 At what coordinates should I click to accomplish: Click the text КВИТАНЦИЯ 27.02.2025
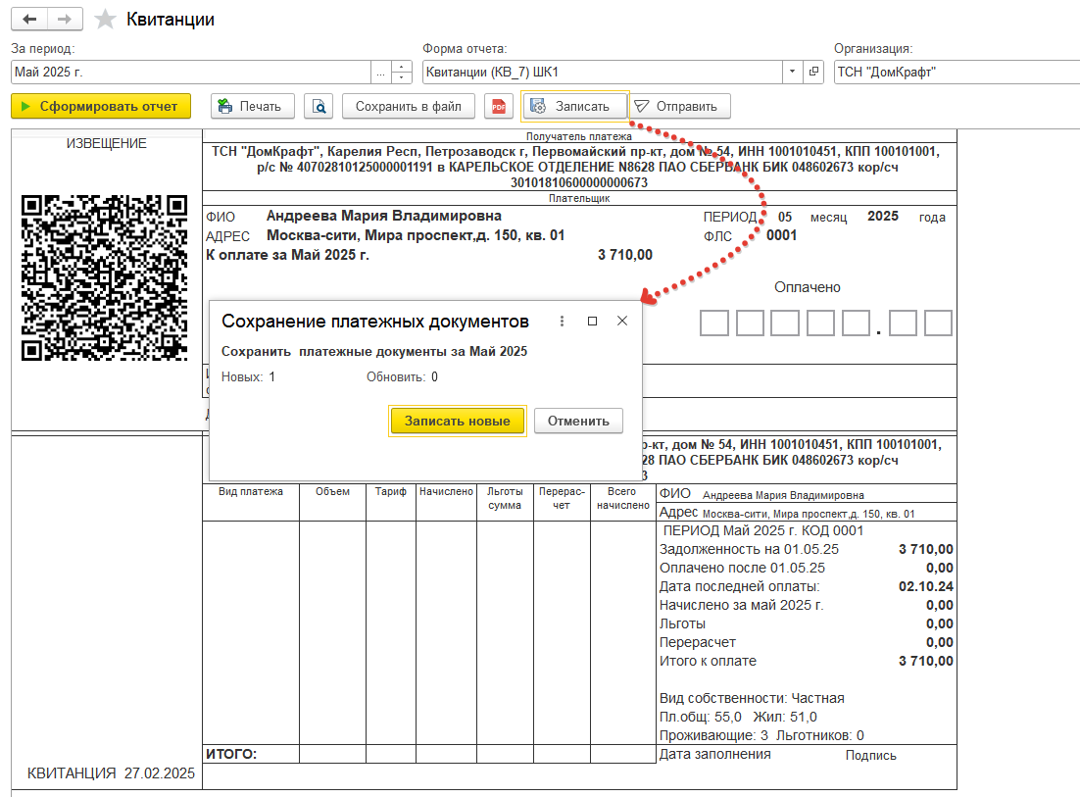(x=111, y=772)
